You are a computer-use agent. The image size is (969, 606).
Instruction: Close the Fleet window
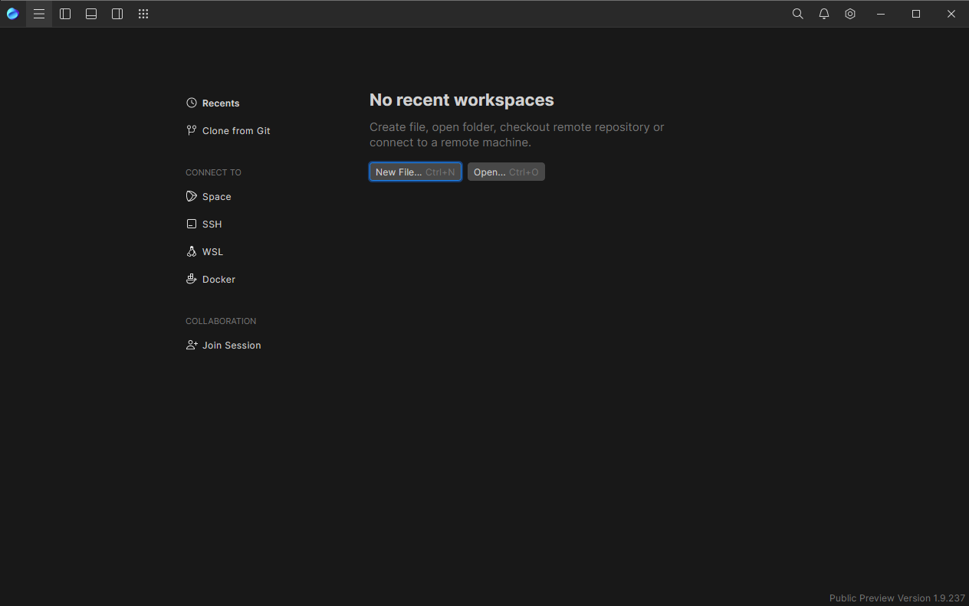coord(951,14)
